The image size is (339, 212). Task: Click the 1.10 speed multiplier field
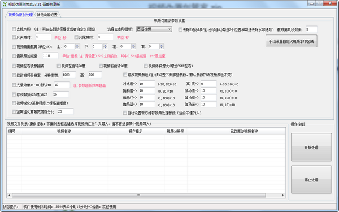click(50, 56)
